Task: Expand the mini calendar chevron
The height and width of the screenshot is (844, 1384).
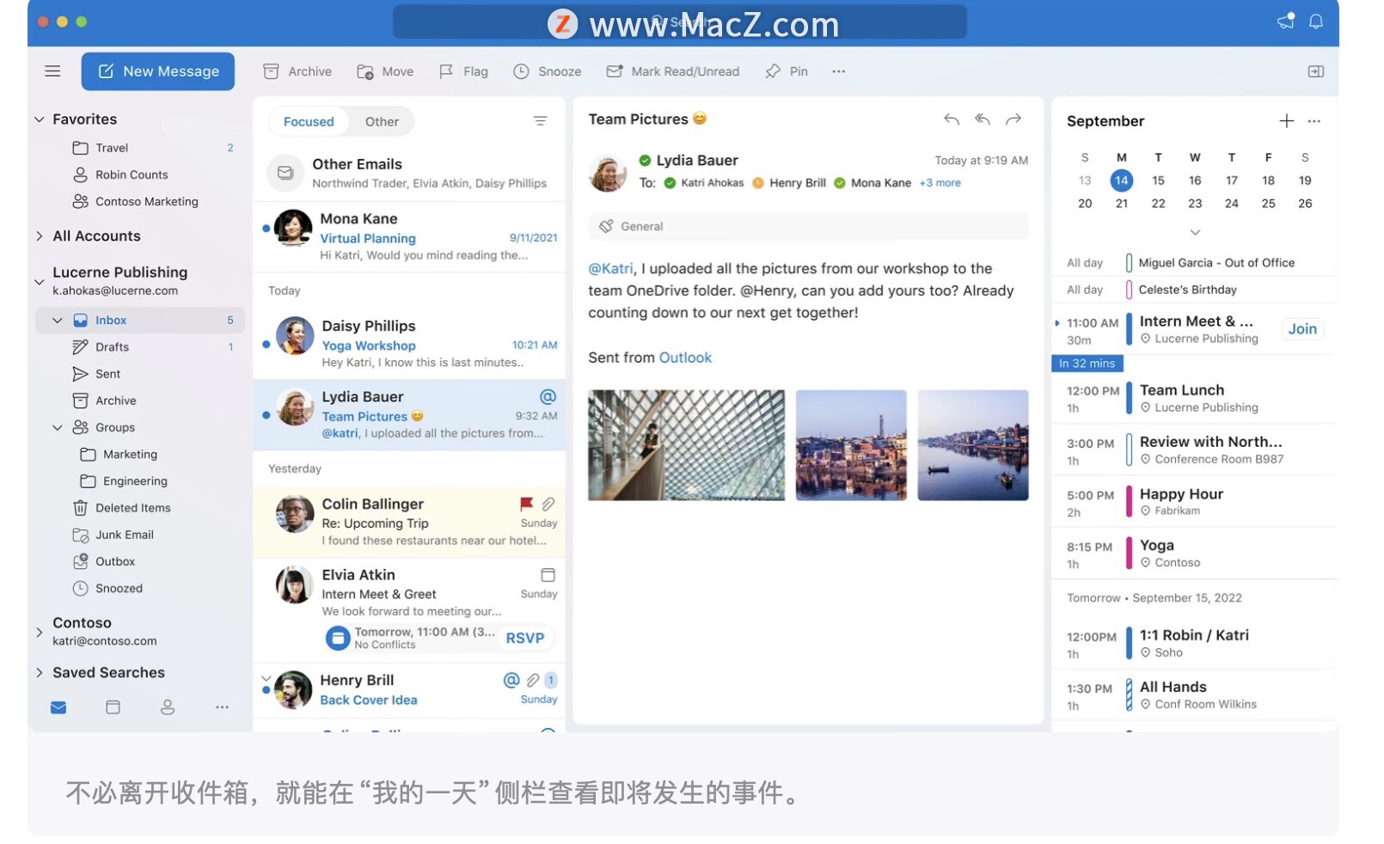Action: point(1195,232)
